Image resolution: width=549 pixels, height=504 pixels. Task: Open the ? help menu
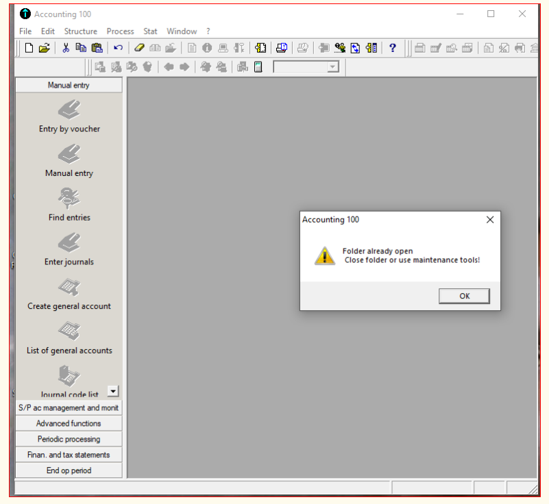(208, 32)
